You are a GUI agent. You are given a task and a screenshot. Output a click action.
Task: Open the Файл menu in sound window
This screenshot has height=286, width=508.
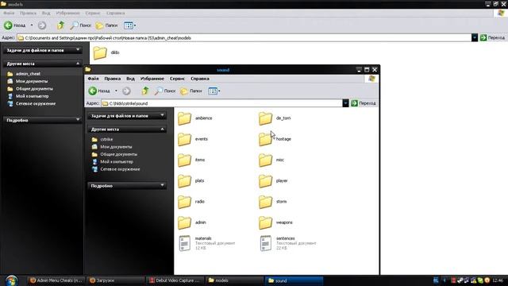point(94,79)
